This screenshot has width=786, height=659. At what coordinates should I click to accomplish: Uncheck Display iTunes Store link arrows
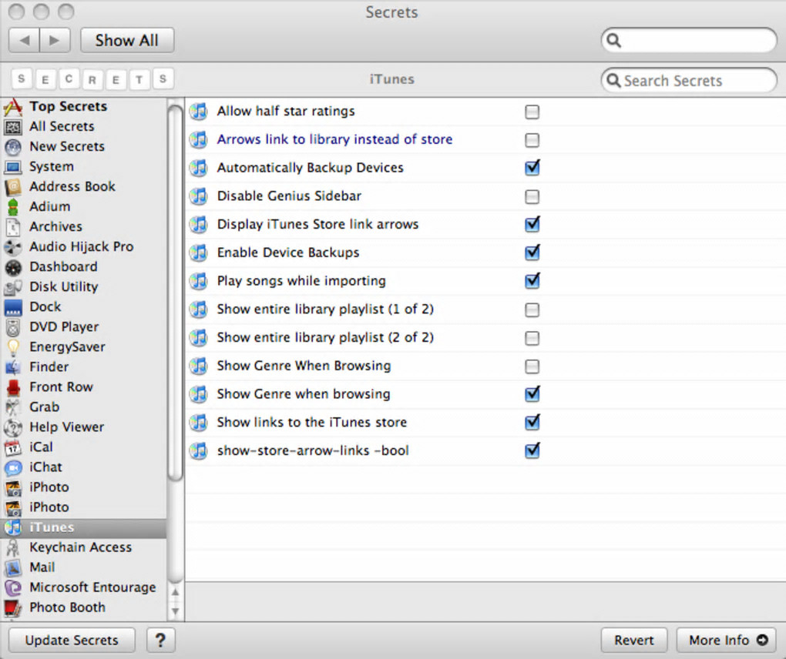coord(532,224)
